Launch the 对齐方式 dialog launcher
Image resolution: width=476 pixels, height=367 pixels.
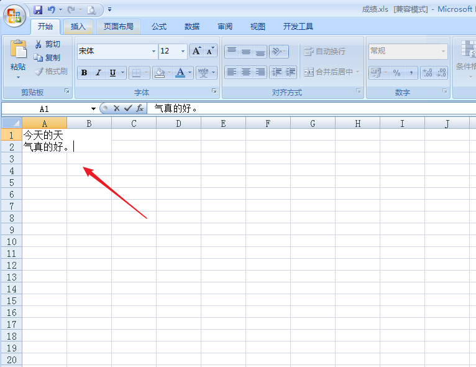point(359,91)
